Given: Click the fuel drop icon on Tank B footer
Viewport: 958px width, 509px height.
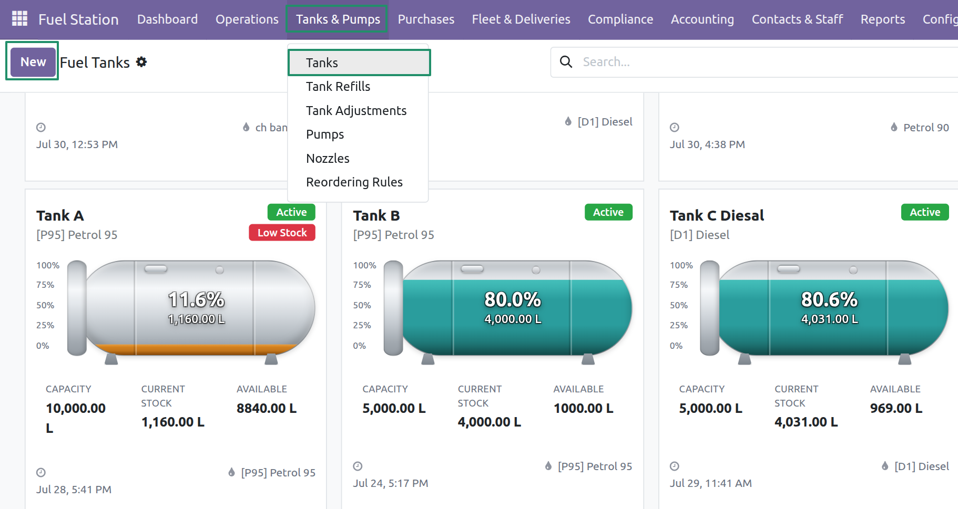Looking at the screenshot, I should pyautogui.click(x=548, y=466).
